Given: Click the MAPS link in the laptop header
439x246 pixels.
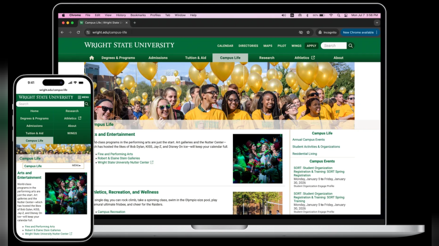Looking at the screenshot, I should (268, 46).
